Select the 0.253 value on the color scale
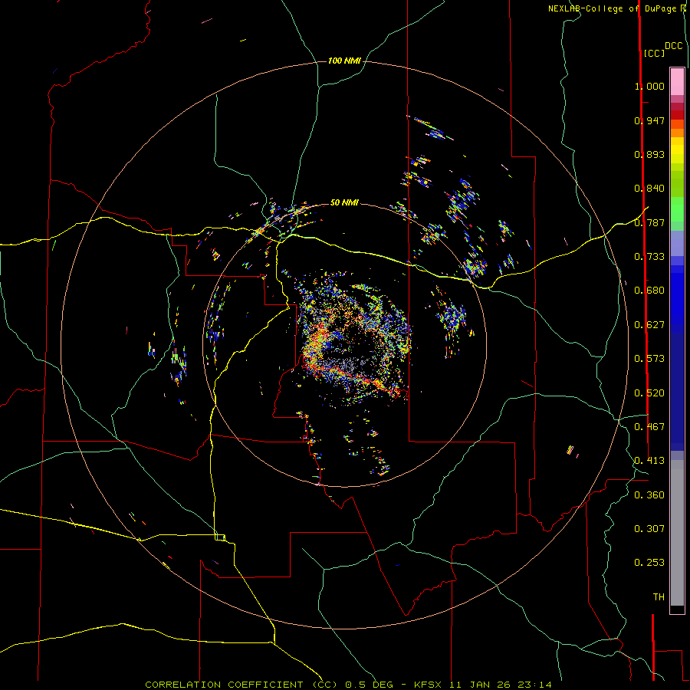 click(x=649, y=563)
